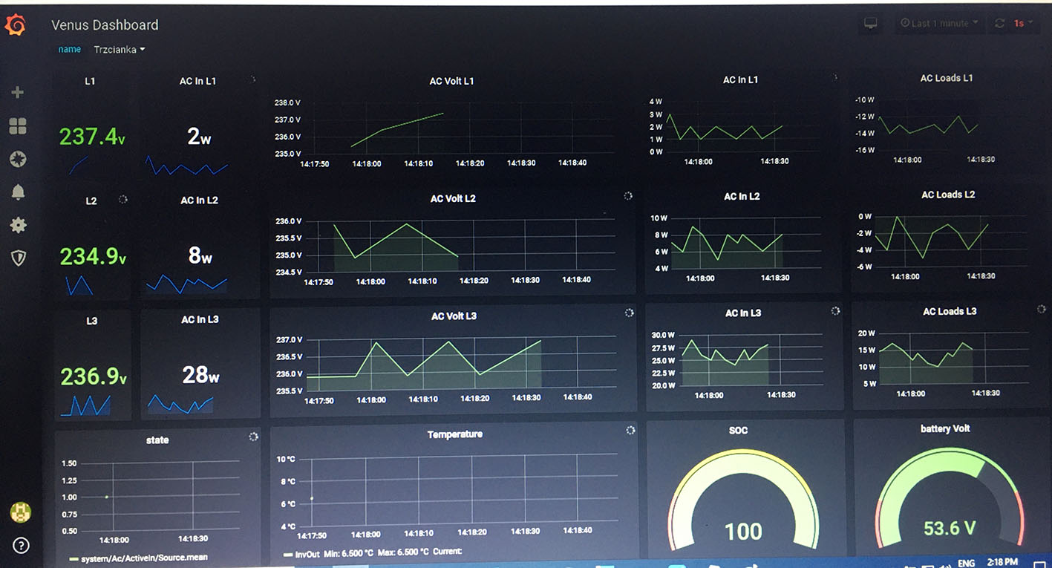Open the Dashboards grid menu in sidebar
The image size is (1052, 568).
(x=18, y=127)
